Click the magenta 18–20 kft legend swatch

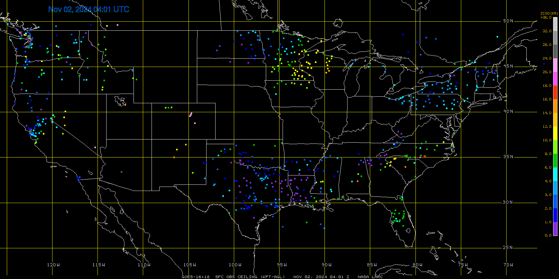[x=555, y=79]
